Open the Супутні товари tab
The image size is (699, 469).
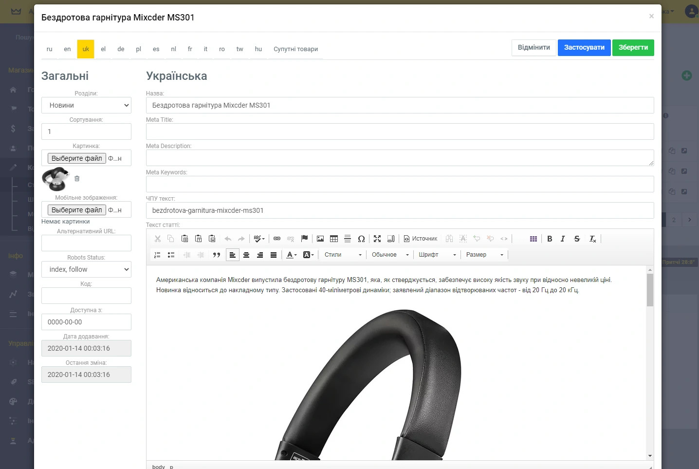pyautogui.click(x=295, y=49)
